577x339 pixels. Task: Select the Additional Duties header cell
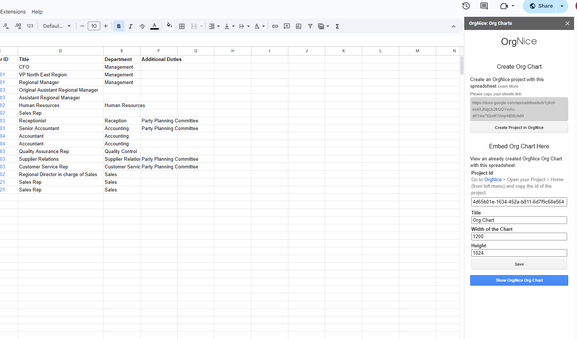coord(159,59)
